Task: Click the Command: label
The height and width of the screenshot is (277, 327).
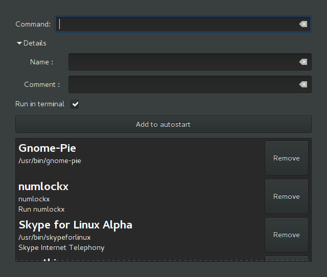Action: tap(33, 24)
